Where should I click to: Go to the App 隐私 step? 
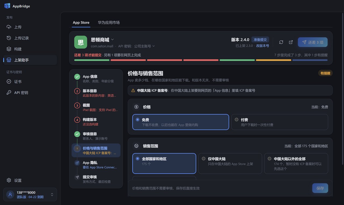[x=96, y=165]
